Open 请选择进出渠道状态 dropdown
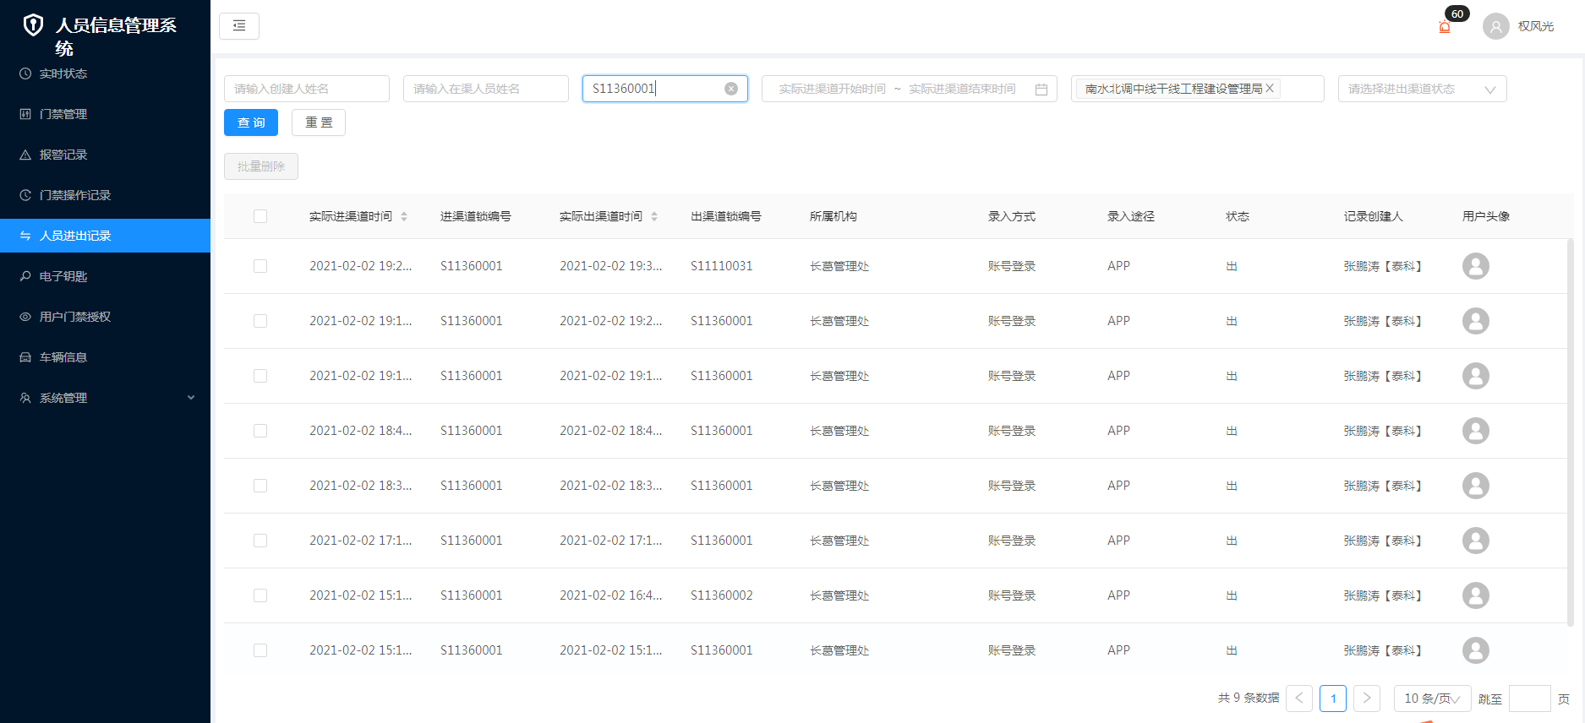 click(x=1422, y=89)
